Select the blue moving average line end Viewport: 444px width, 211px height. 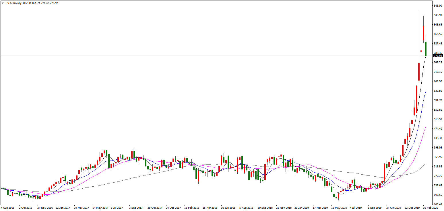click(425, 92)
